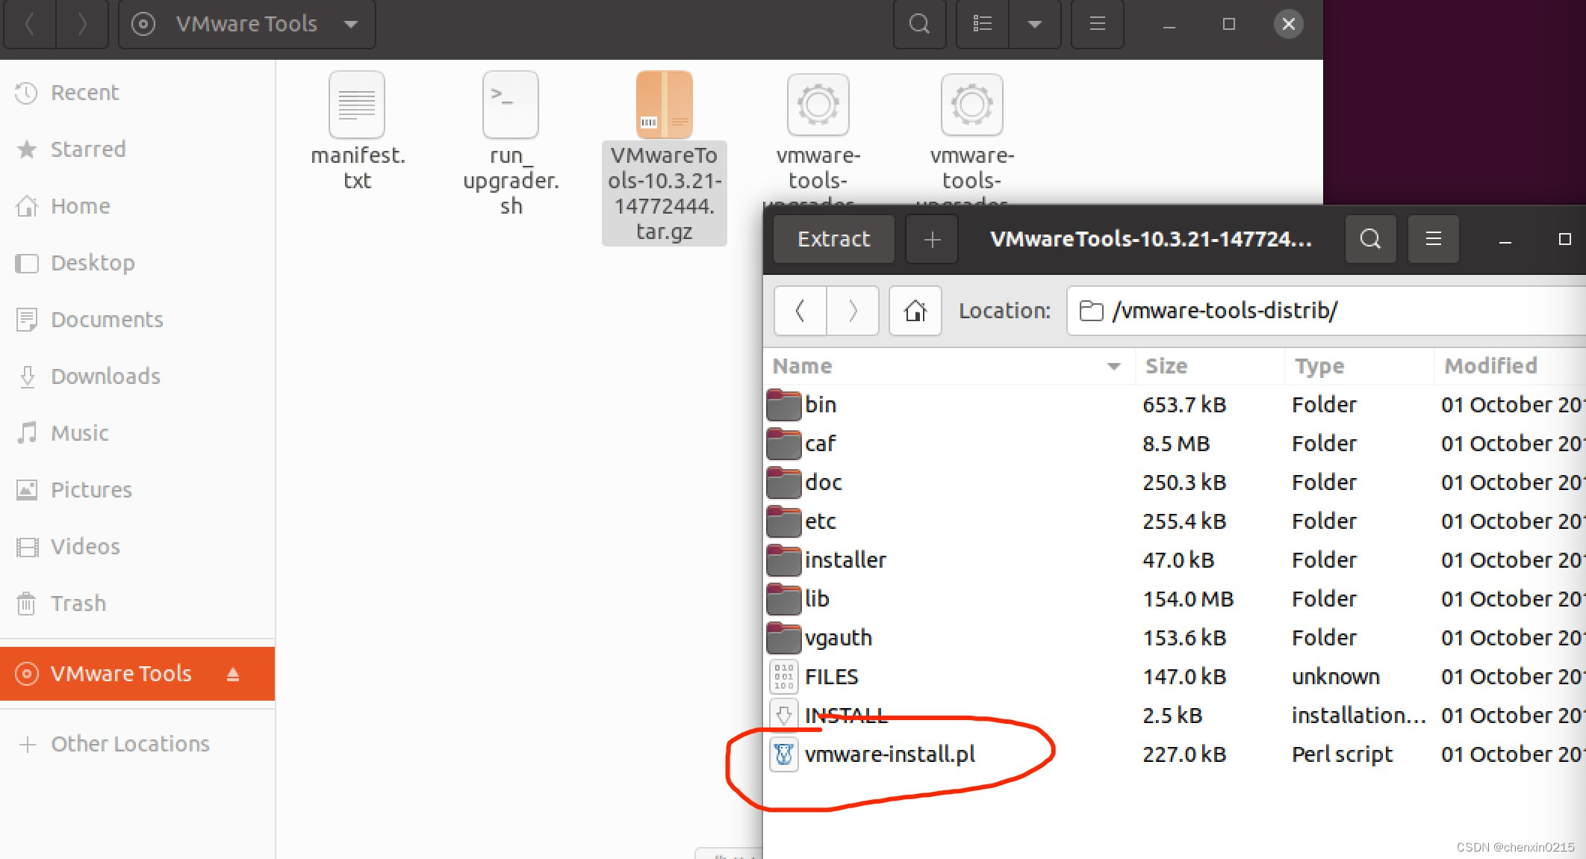Click the forward arrow in Files
The height and width of the screenshot is (859, 1586).
[82, 24]
